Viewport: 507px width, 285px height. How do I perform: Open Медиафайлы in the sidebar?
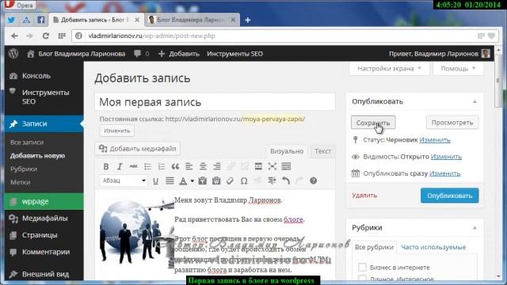(44, 218)
